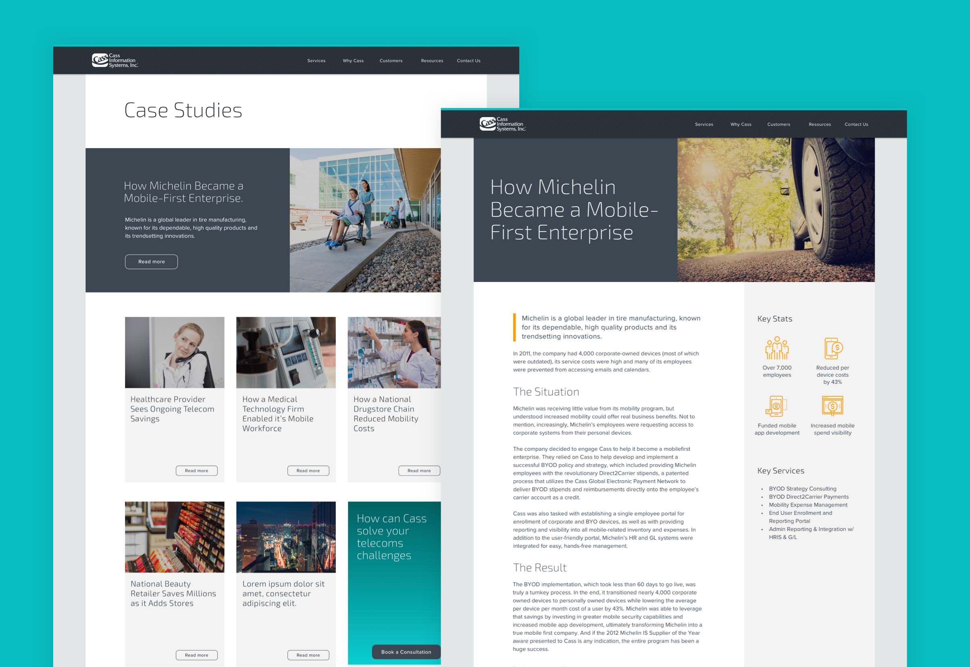Click the Funded mobile app development icon
Screen dimensions: 970x667
[x=776, y=406]
